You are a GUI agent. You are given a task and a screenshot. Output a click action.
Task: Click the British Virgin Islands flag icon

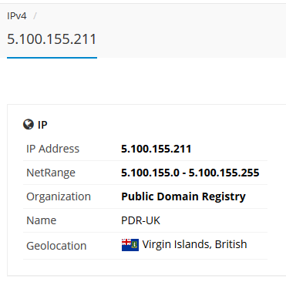pos(130,245)
